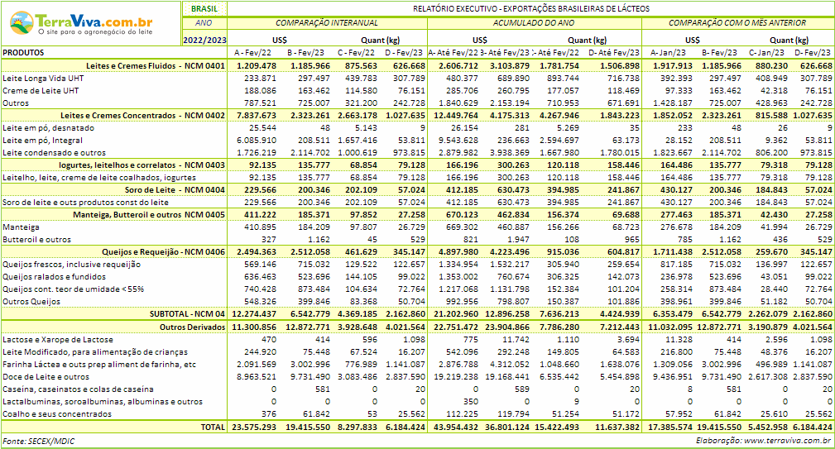Select Queijos e Requeijão - NCM 0406 category
The image size is (835, 449).
pos(155,252)
